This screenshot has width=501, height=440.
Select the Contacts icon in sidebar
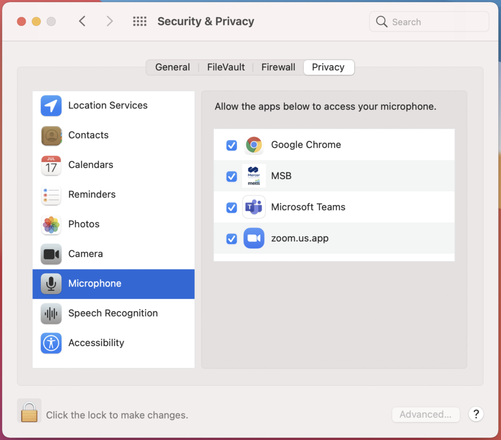coord(51,135)
